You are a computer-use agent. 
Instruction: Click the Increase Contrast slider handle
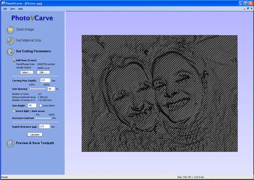[37, 118]
